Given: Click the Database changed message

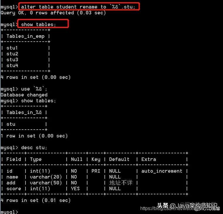Looking at the screenshot, I should tap(24, 95).
